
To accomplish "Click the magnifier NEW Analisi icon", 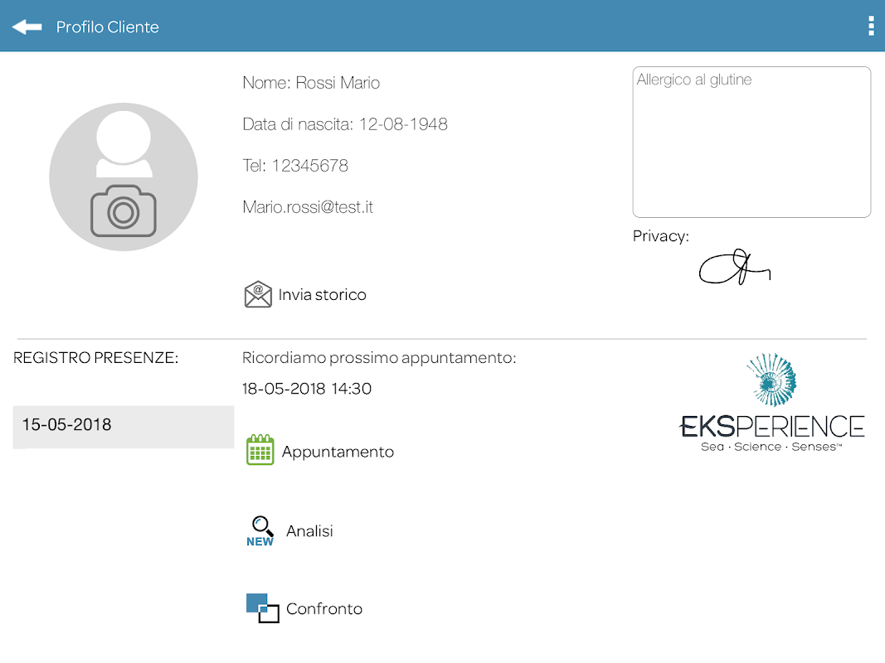I will (260, 531).
